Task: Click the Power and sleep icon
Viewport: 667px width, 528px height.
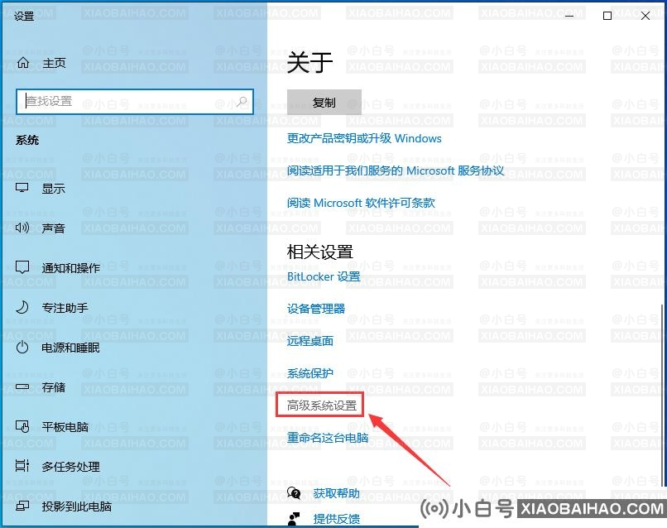Action: (x=22, y=348)
